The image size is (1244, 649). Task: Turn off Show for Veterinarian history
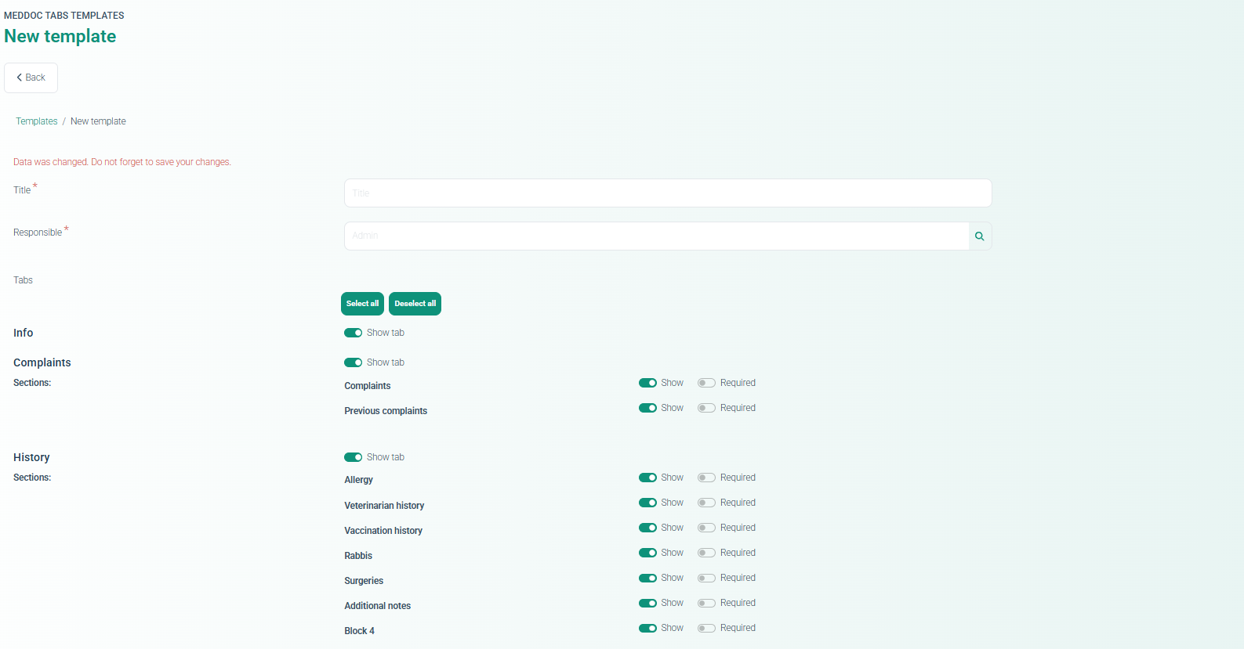[647, 503]
